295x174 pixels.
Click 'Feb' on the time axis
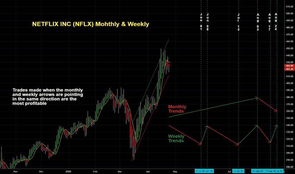click(95, 171)
